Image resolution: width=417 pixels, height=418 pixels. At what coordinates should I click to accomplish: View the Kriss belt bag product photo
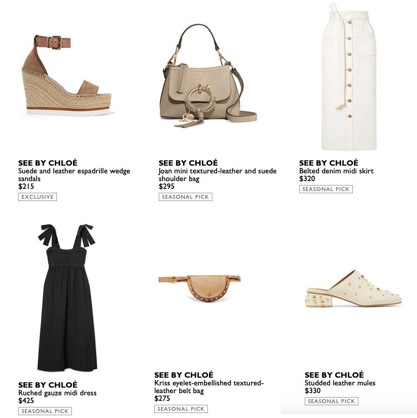pos(200,288)
